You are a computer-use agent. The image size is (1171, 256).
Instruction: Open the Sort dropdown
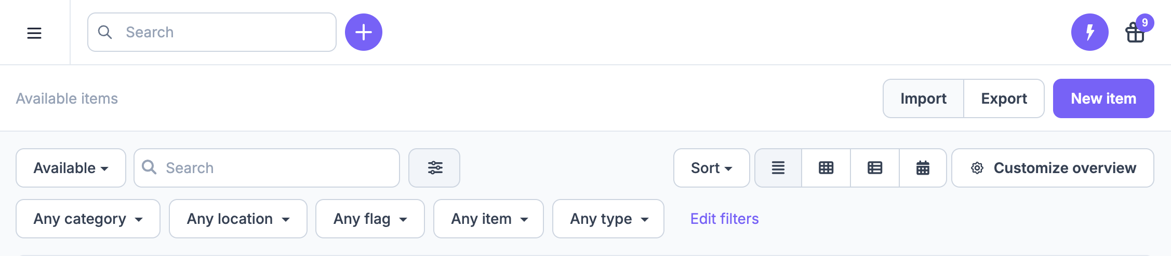(711, 168)
